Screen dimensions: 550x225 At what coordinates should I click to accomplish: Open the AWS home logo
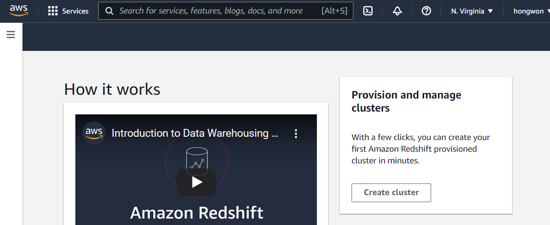coord(19,11)
